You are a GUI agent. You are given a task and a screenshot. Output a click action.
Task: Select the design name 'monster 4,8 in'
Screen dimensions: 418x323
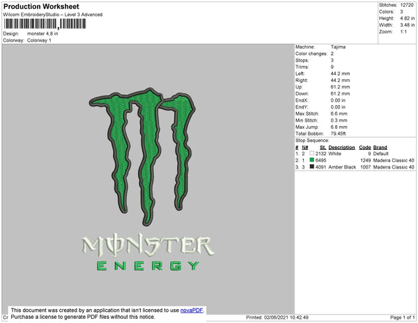(x=42, y=33)
